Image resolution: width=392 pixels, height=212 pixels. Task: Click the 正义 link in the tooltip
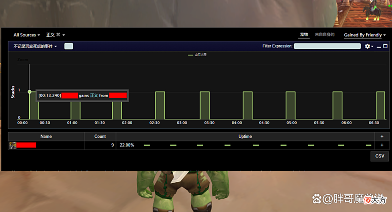pyautogui.click(x=94, y=95)
